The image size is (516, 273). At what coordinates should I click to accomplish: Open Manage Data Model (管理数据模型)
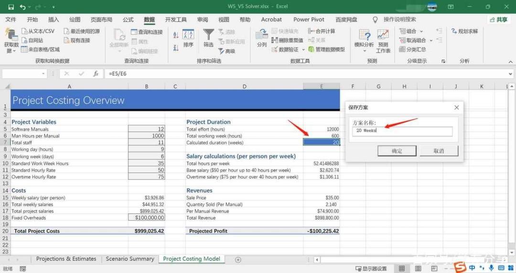[326, 50]
